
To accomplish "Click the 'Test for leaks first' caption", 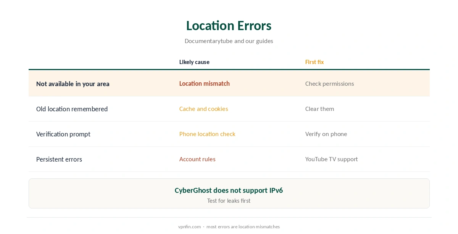I will tap(229, 201).
